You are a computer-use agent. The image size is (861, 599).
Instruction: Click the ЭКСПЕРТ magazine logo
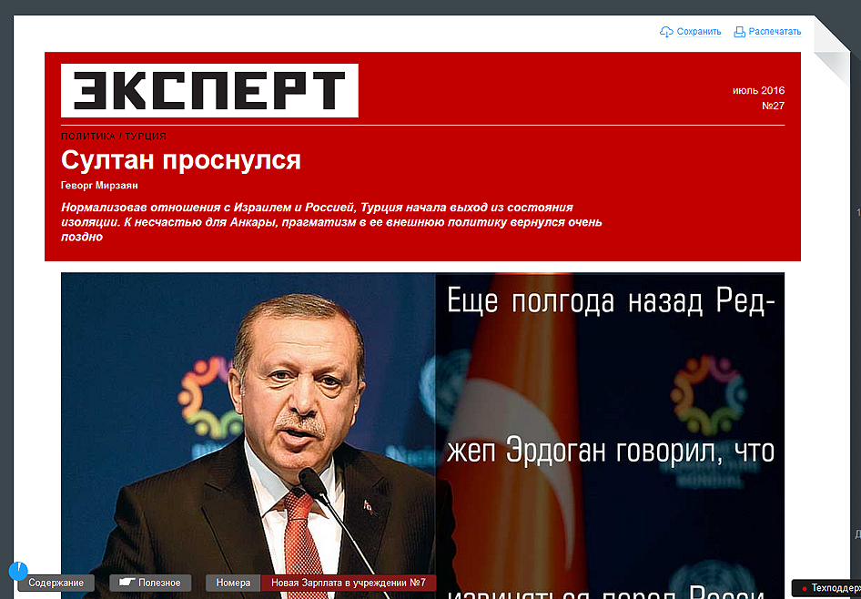click(x=209, y=91)
